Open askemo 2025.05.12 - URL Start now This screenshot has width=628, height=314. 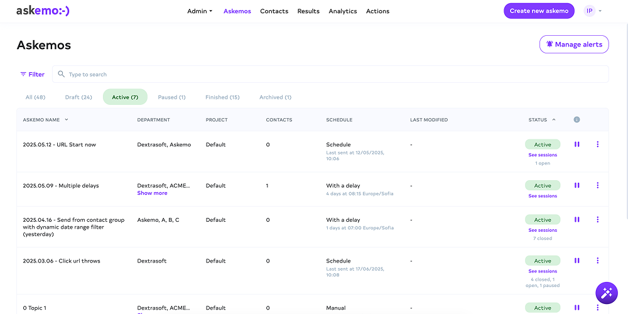(59, 144)
